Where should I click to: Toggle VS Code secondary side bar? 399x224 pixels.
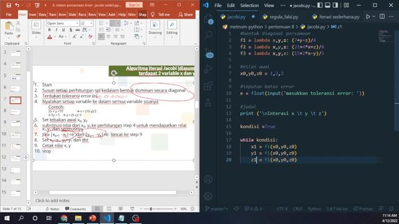click(x=335, y=6)
